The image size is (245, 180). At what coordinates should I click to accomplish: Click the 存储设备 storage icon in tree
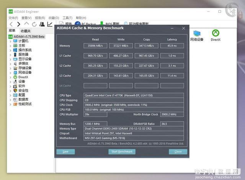(15, 68)
